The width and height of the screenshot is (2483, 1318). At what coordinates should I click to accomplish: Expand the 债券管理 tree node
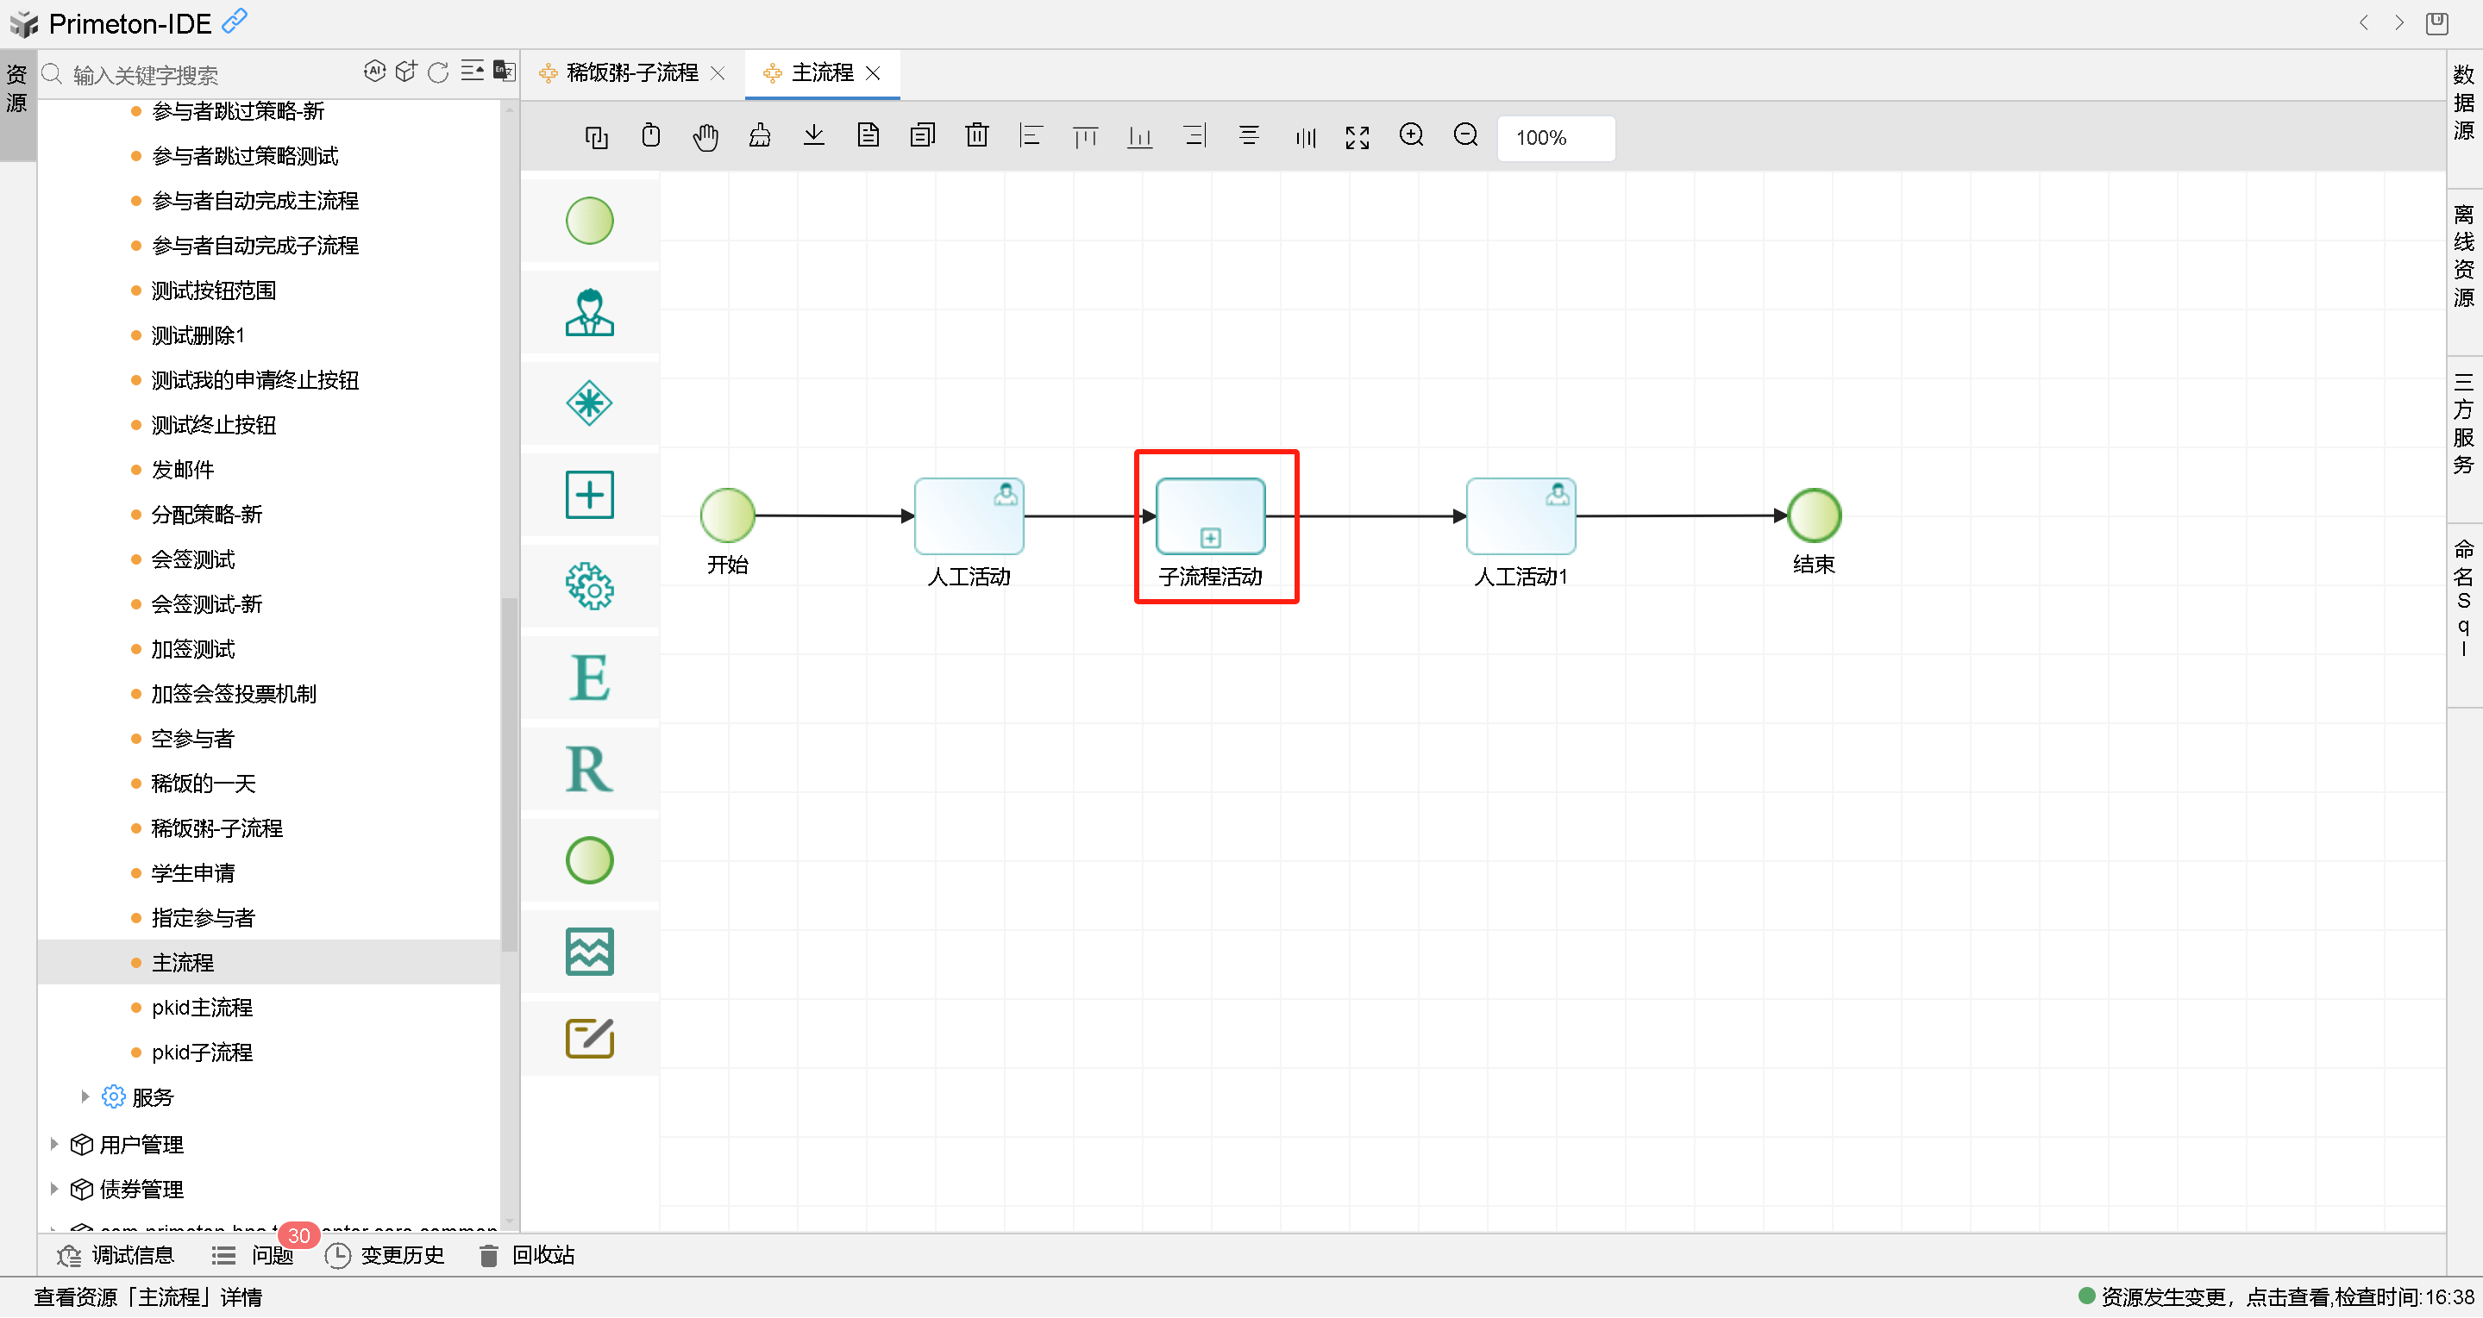(54, 1188)
